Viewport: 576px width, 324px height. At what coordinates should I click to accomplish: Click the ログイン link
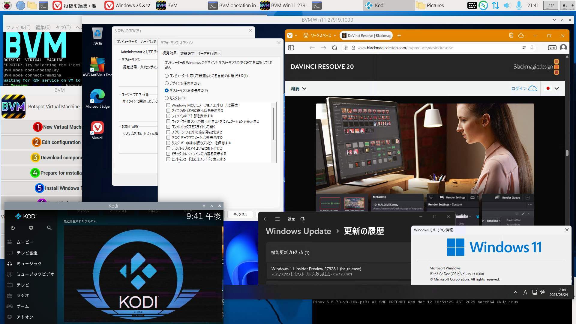pyautogui.click(x=519, y=88)
